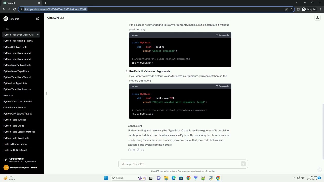Open the tab search dropdown arrow
This screenshot has width=324, height=182.
[x=297, y=3]
